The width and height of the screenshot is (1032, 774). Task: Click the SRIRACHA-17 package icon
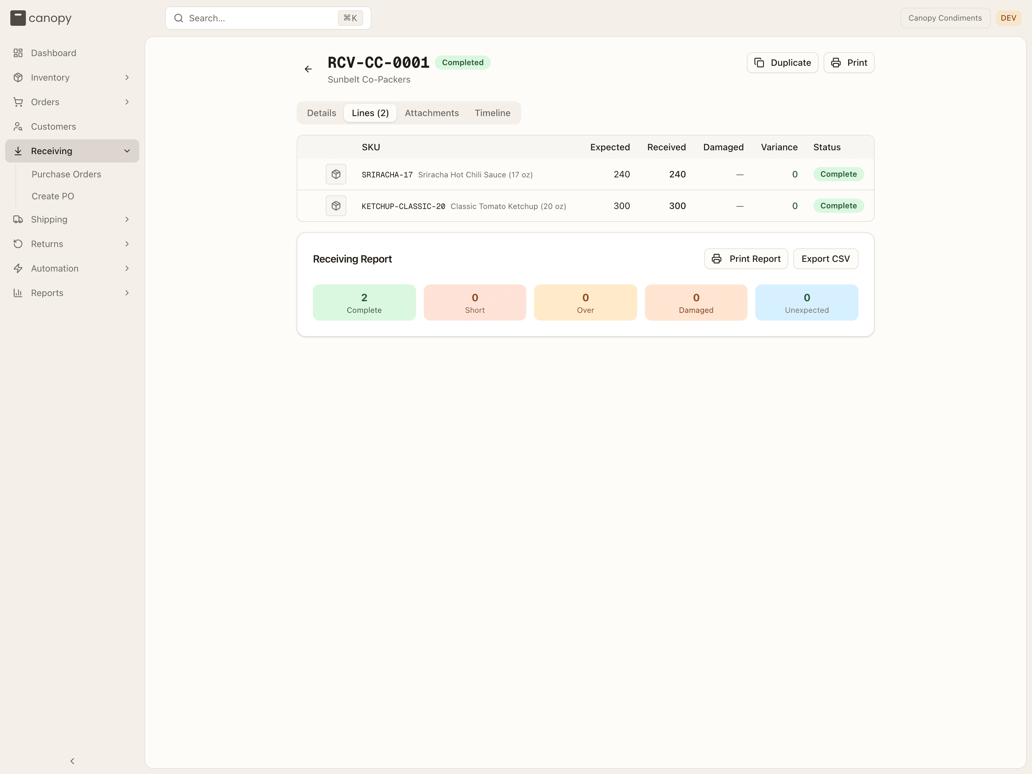[x=336, y=174]
